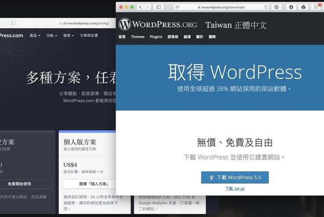Show Safari downloads

[x=291, y=7]
